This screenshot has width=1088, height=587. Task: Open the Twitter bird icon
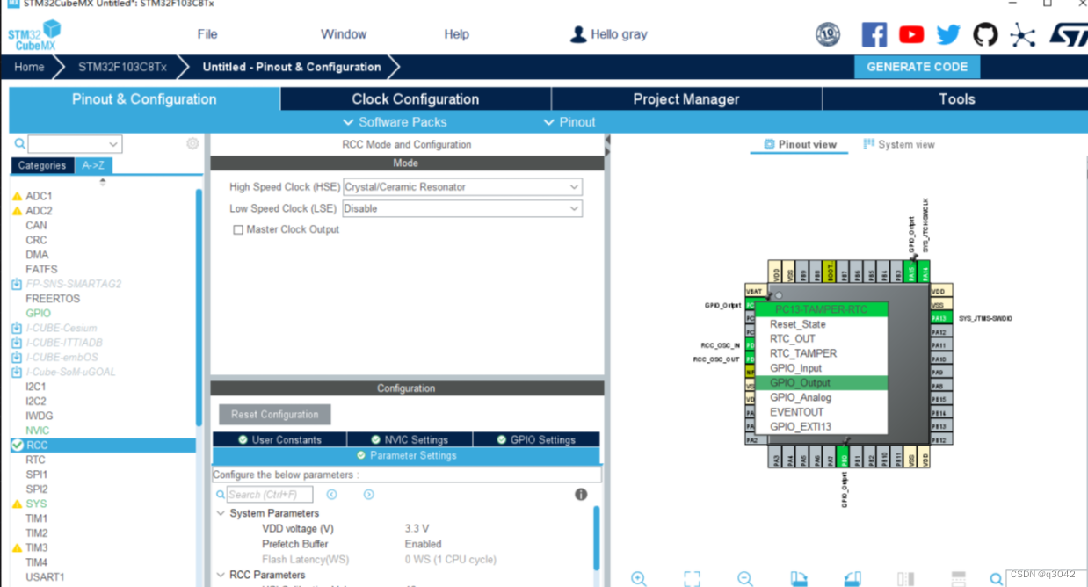click(948, 34)
